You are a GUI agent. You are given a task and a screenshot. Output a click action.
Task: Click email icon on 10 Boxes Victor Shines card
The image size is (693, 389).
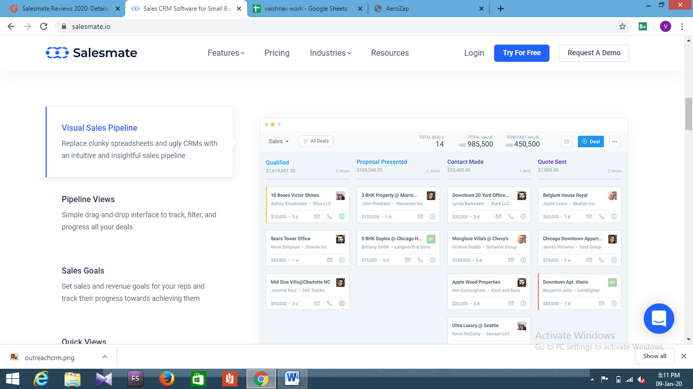[317, 216]
